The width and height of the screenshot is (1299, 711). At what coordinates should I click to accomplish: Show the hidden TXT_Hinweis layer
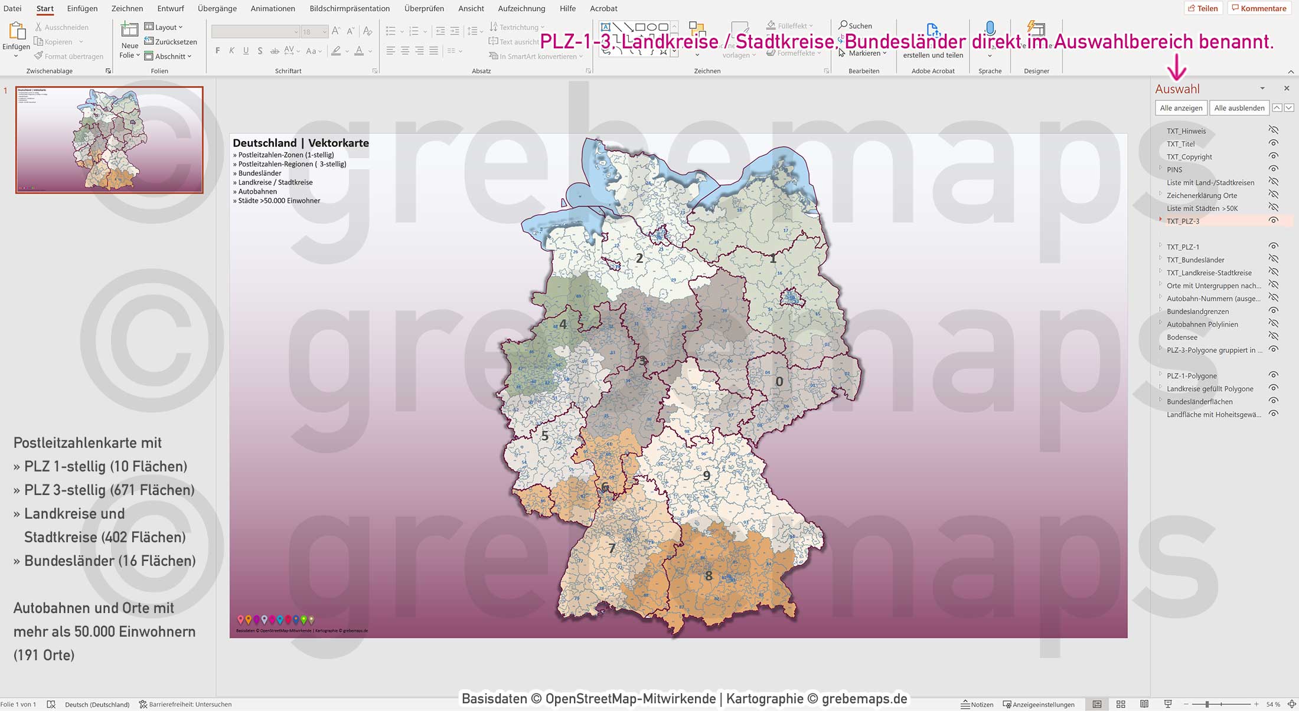tap(1272, 130)
